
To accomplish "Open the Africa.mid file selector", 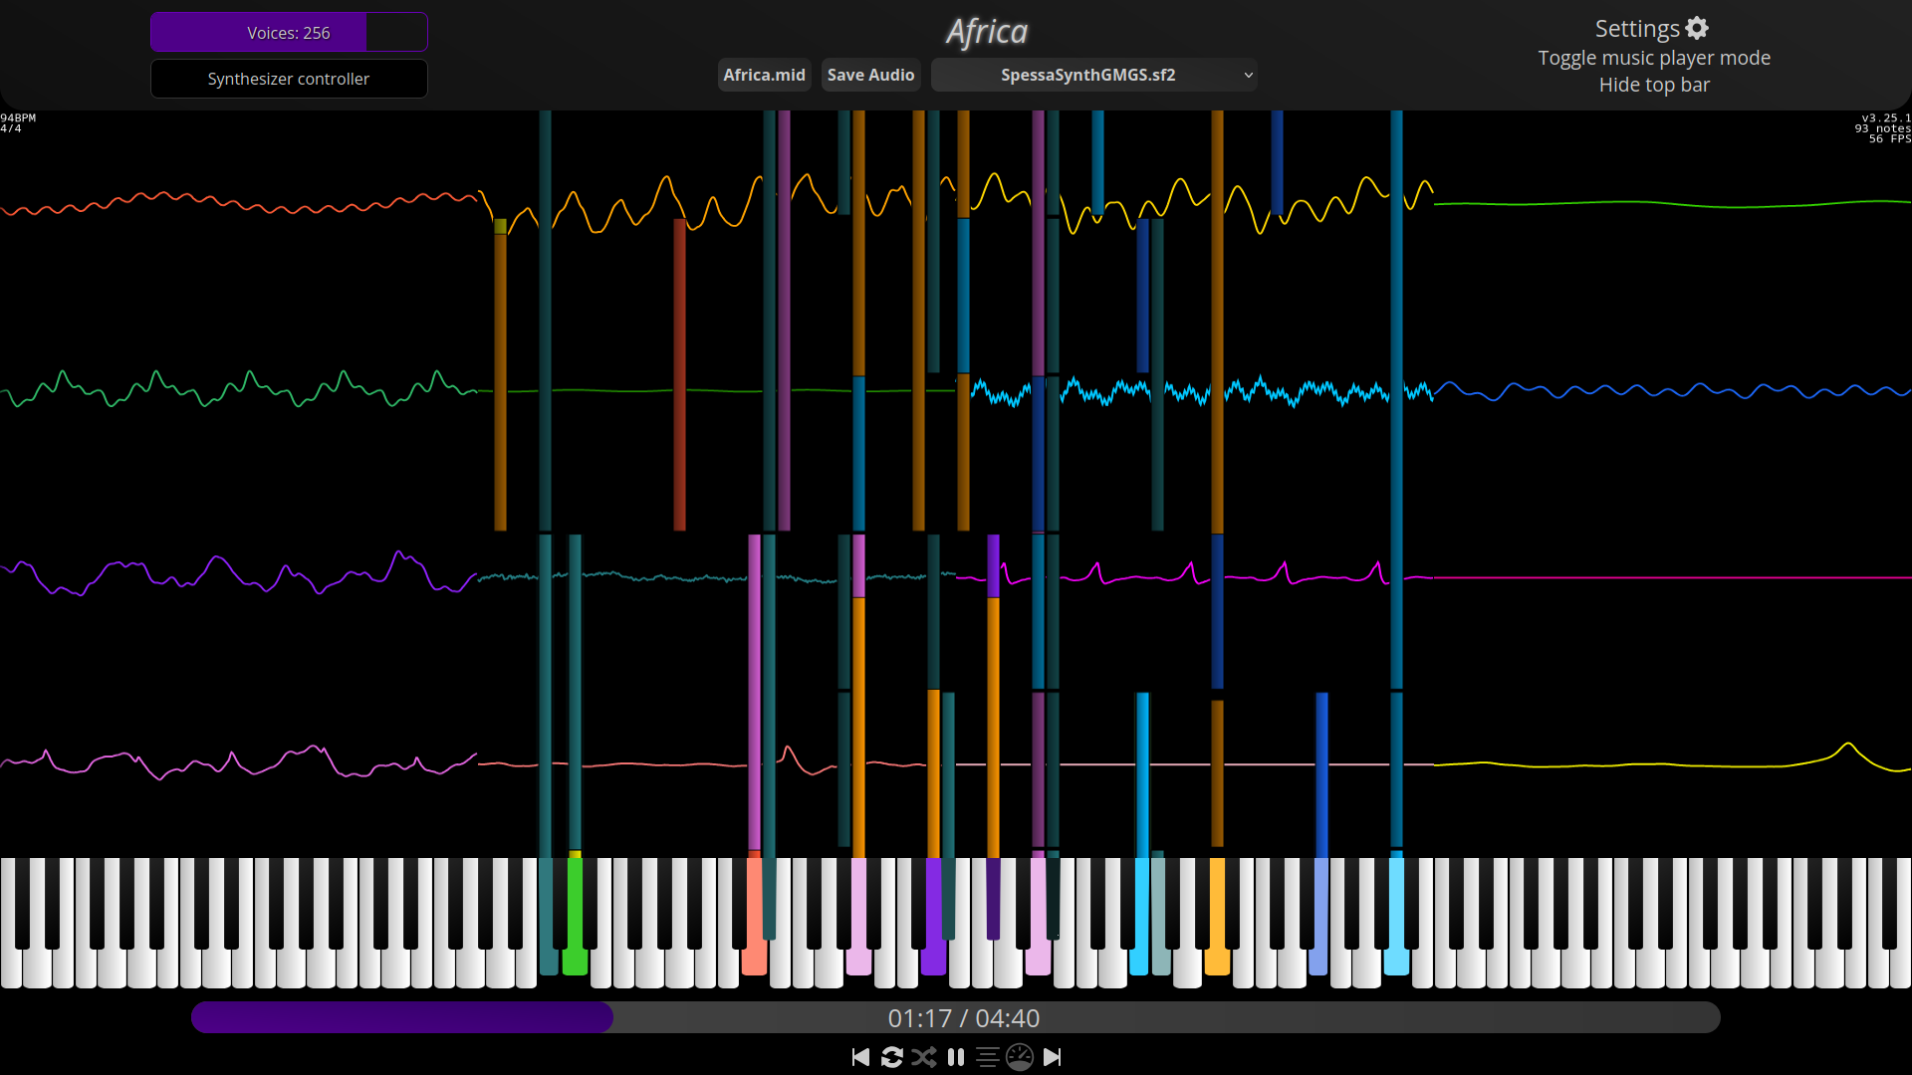I will (764, 75).
